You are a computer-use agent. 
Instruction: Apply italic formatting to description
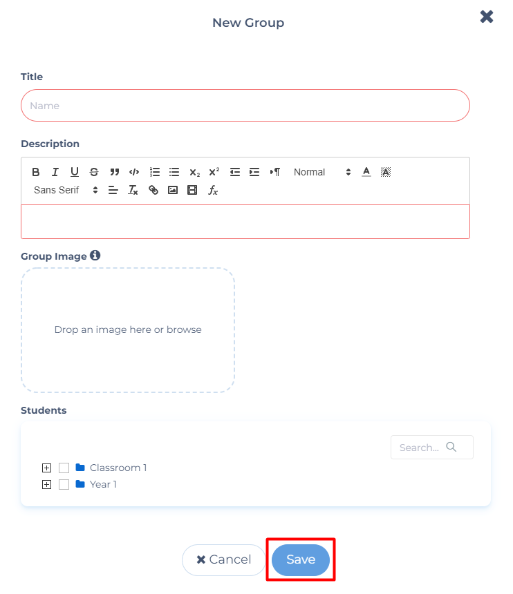pos(55,172)
